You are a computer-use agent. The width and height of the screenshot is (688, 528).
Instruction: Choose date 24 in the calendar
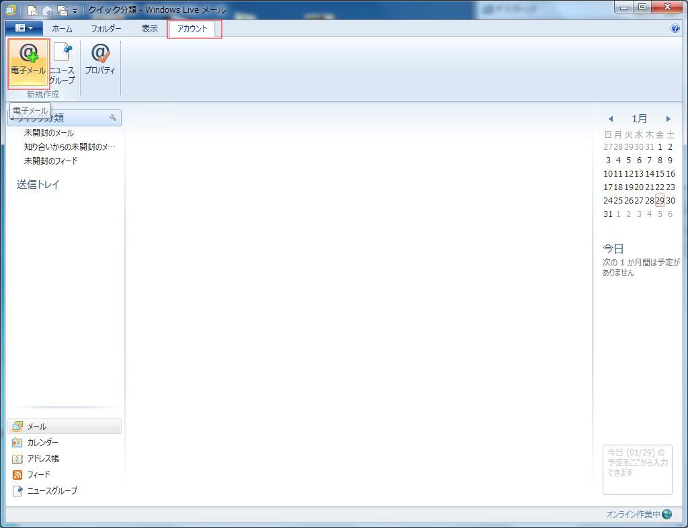(x=607, y=201)
